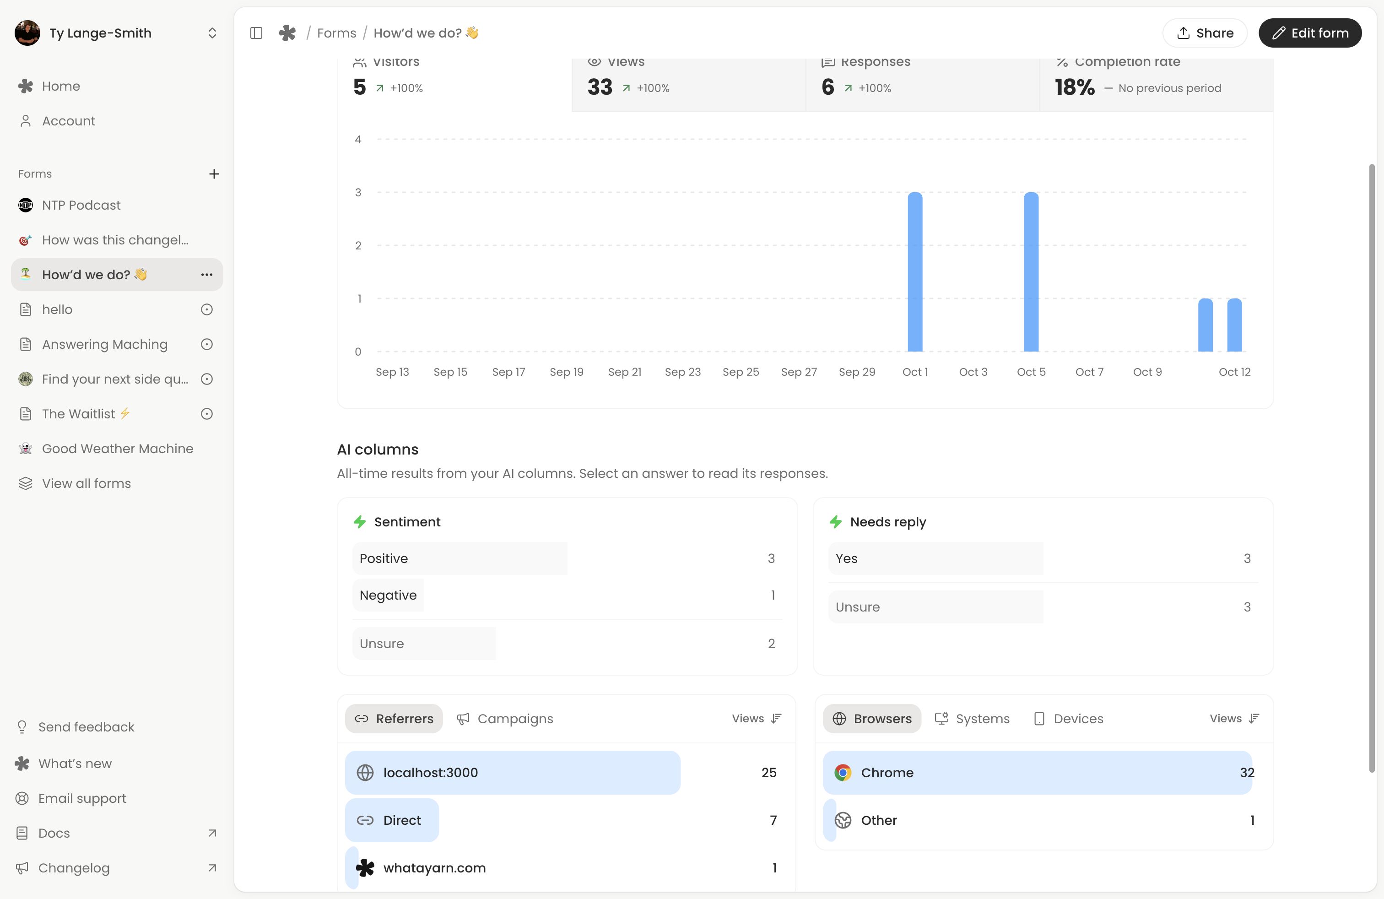Go to Home in sidebar
1384x899 pixels.
pos(117,86)
